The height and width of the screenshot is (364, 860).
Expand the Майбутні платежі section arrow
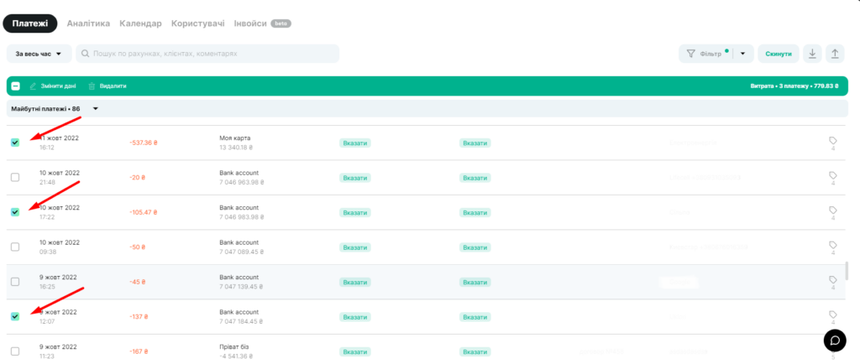(x=96, y=108)
